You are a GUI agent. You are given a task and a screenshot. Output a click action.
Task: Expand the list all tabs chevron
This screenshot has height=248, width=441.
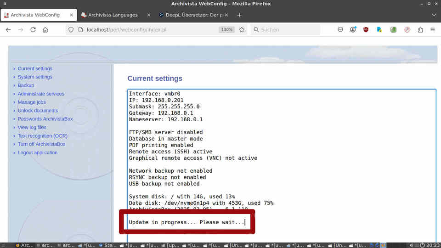coord(434,15)
